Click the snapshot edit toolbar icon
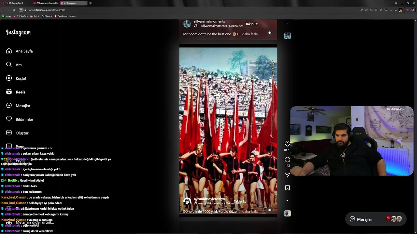Viewport: 417px width, 234px height. (366, 10)
